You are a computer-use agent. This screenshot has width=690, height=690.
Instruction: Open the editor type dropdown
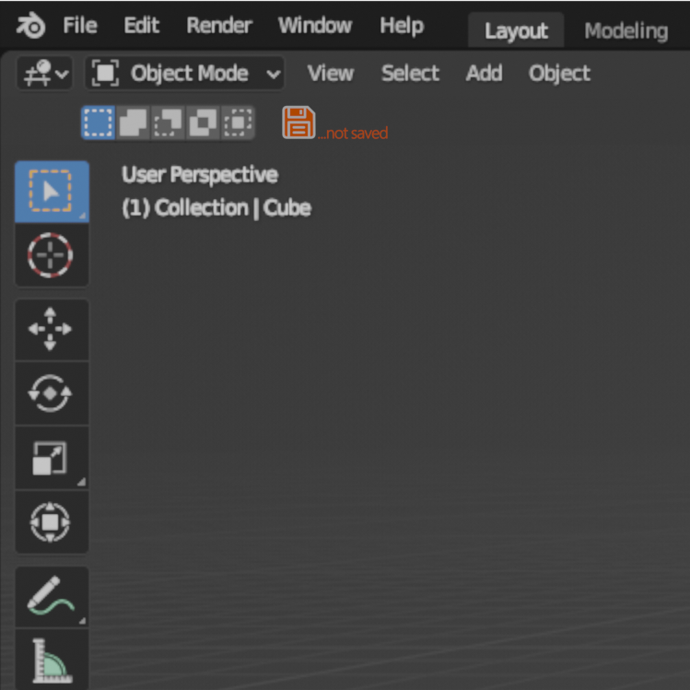44,73
